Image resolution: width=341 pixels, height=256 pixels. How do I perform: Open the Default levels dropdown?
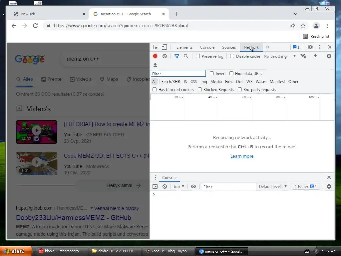point(273,187)
